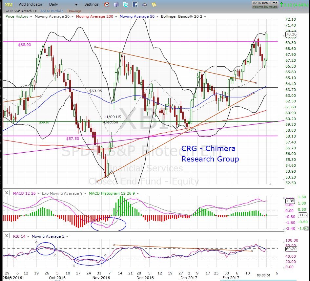Select the $57.50 price annotation

click(72, 139)
